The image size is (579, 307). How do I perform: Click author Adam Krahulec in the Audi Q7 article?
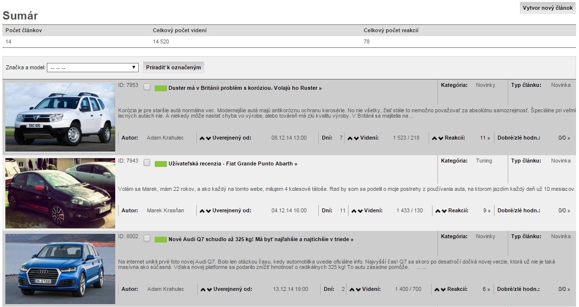pos(165,289)
